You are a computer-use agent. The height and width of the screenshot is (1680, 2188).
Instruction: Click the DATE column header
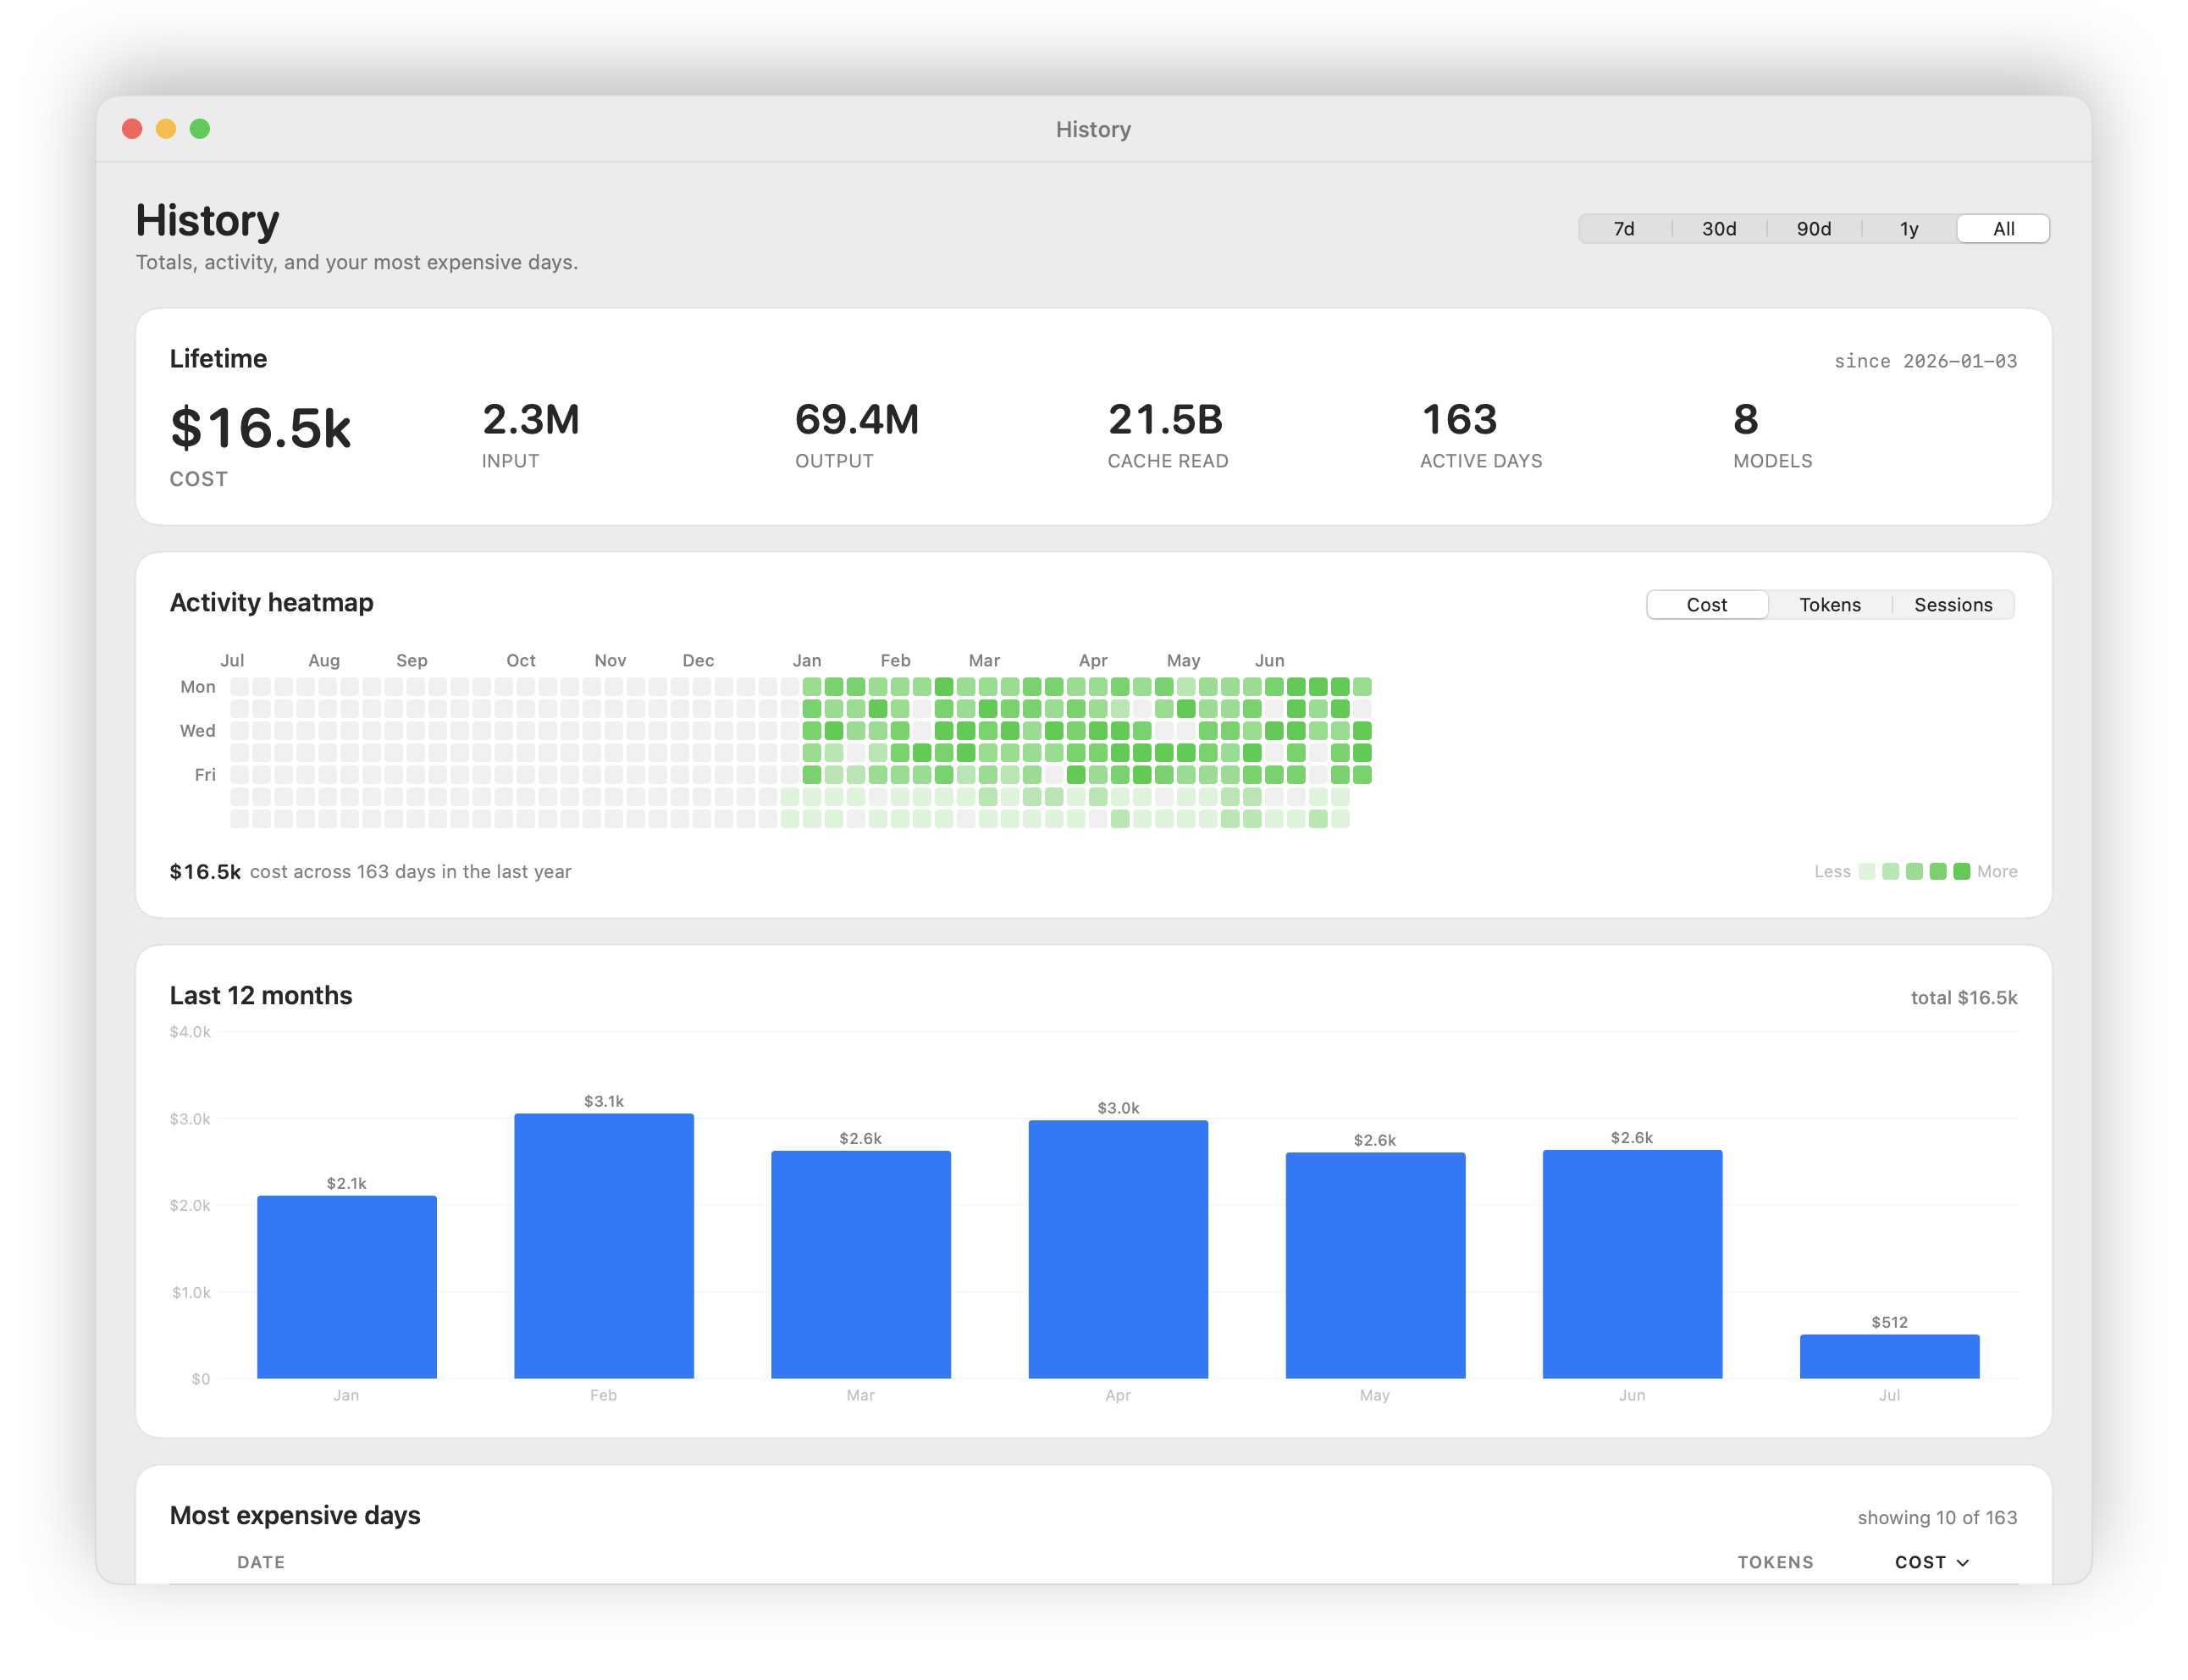pos(261,1562)
